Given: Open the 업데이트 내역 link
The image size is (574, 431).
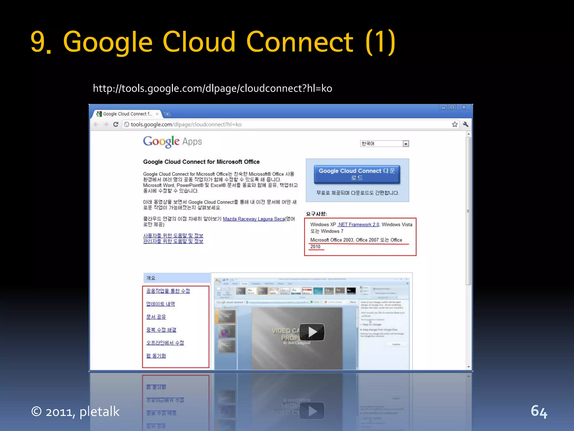Looking at the screenshot, I should click(161, 304).
